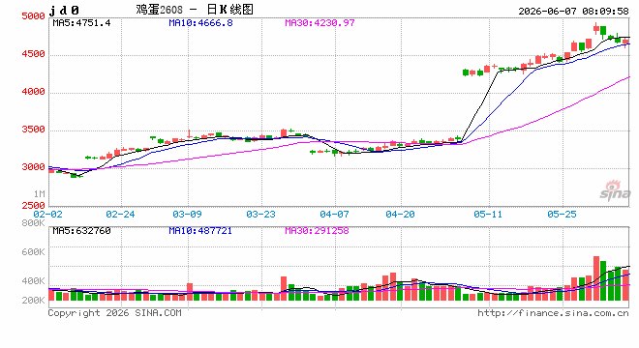Viewport: 639px width, 348px height.
Task: Click the price MA10:4666.8 label
Action: coord(200,23)
